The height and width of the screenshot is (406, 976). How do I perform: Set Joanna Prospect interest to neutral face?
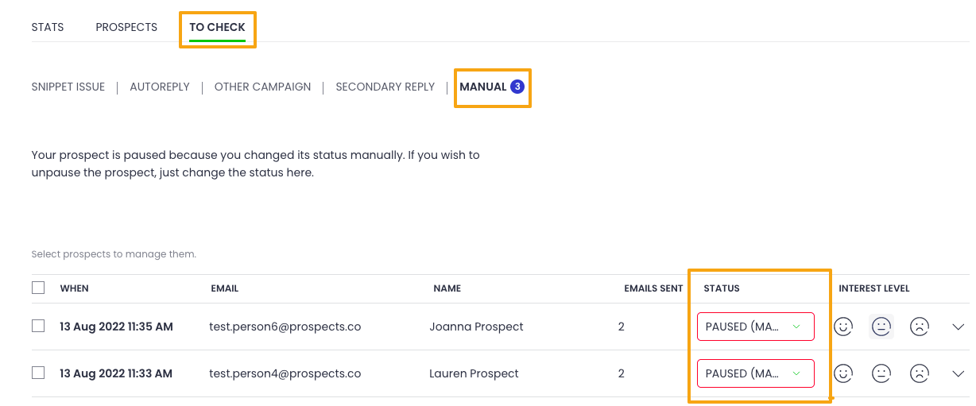(881, 327)
